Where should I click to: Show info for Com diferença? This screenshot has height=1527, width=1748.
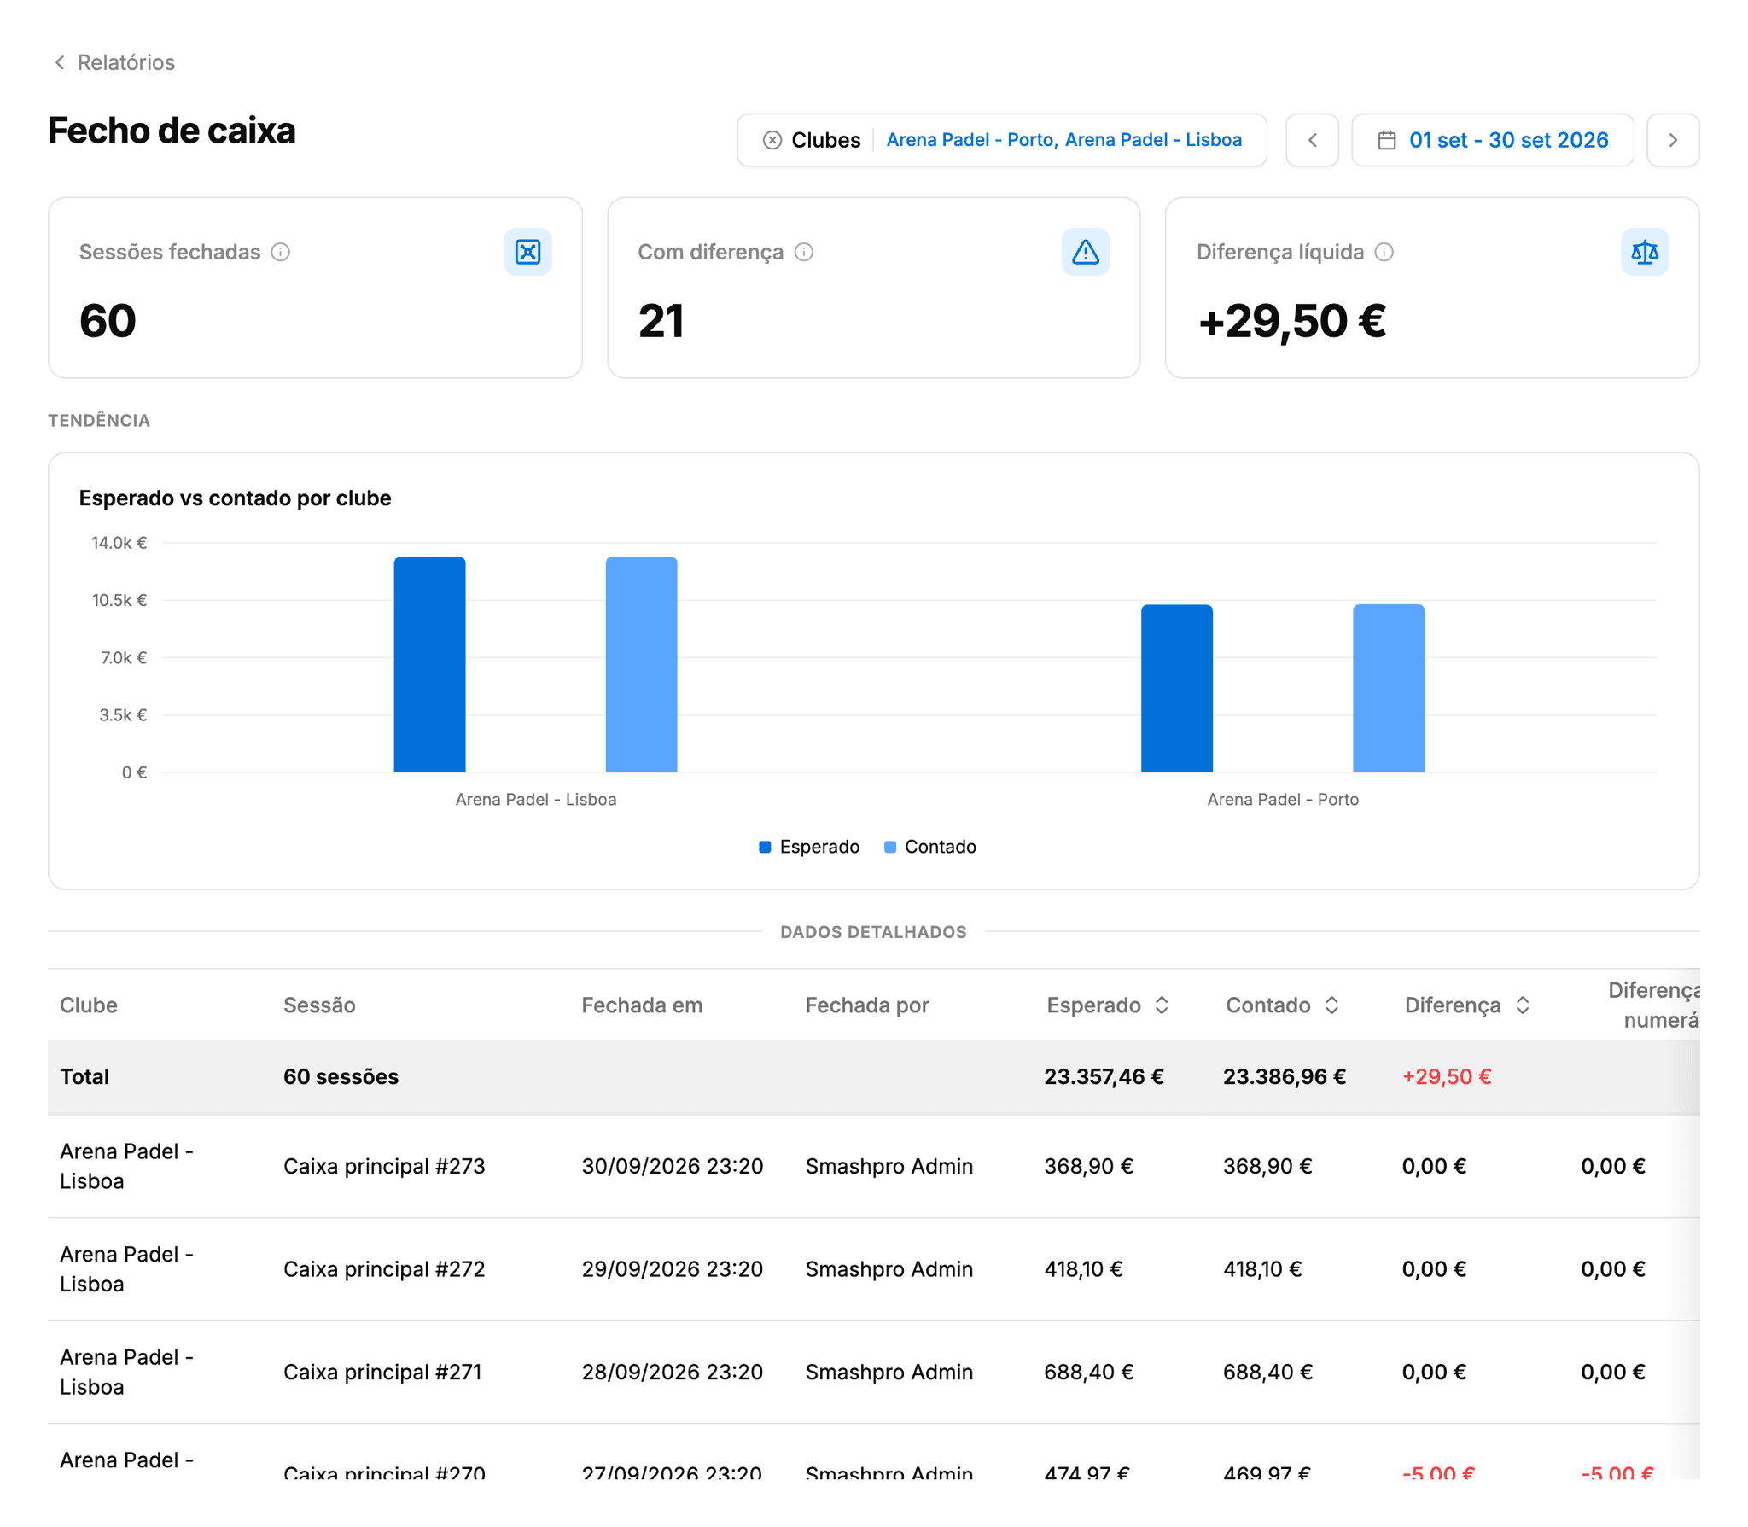coord(804,252)
